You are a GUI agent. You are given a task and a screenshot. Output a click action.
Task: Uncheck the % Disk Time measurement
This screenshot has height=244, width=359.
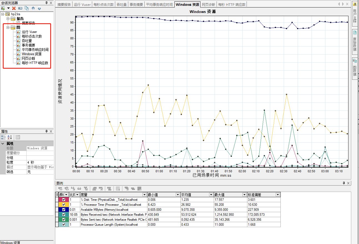point(64,200)
